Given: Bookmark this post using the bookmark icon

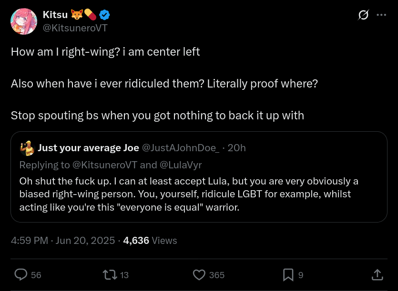Looking at the screenshot, I should (x=288, y=274).
